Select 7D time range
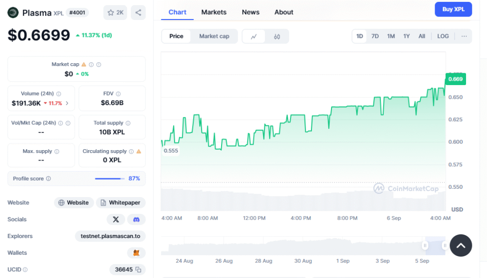This screenshot has height=278, width=487. [x=375, y=36]
